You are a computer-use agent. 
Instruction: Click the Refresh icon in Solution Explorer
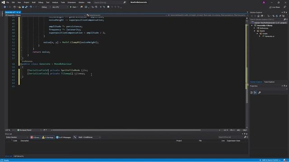[x=277, y=16]
